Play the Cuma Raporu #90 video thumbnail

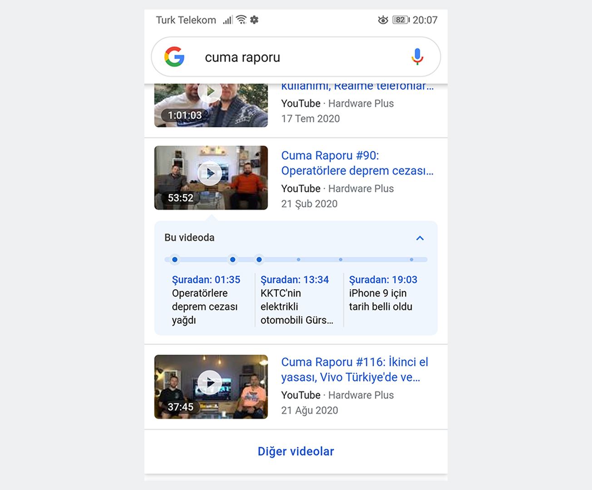tap(211, 178)
